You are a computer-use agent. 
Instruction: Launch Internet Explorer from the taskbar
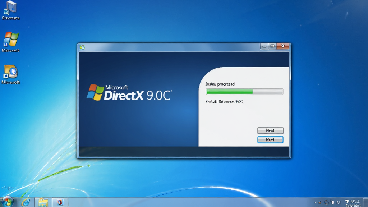[x=26, y=202]
